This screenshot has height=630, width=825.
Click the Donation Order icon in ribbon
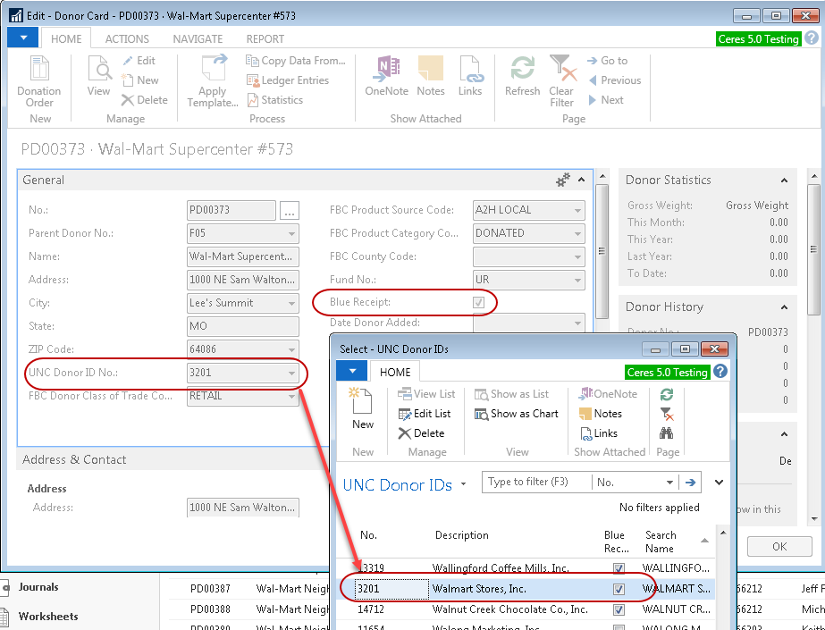click(39, 79)
